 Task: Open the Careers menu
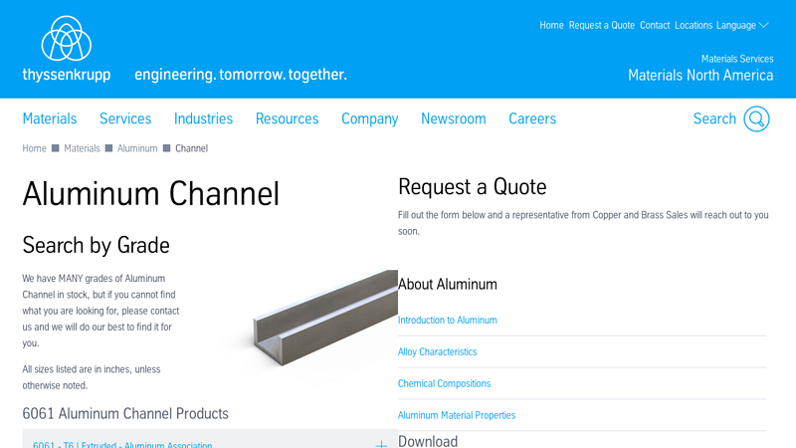tap(532, 118)
